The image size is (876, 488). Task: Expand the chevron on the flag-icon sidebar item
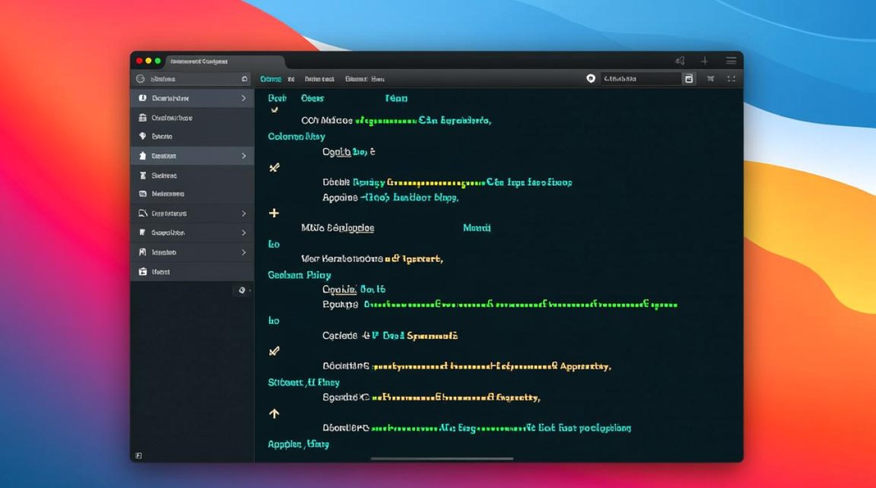tap(244, 233)
